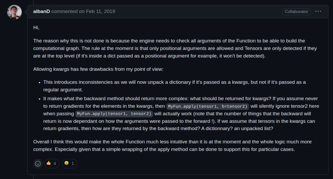Toggle the thumbs up reaction
Viewport: 333px width, 179px height.
point(51,163)
